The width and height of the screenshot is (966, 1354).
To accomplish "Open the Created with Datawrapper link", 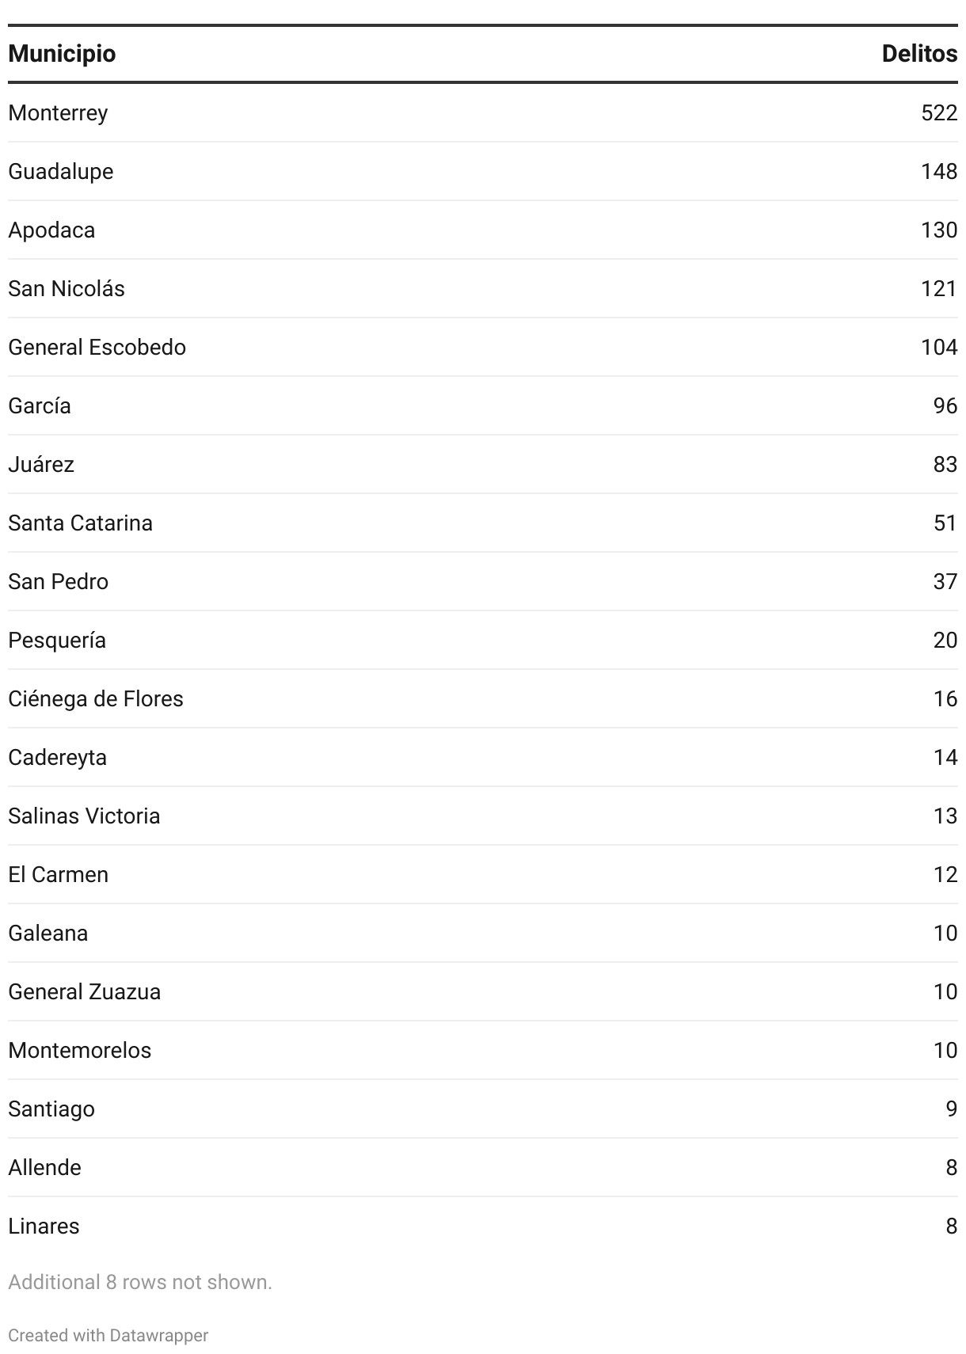I will coord(108,1335).
